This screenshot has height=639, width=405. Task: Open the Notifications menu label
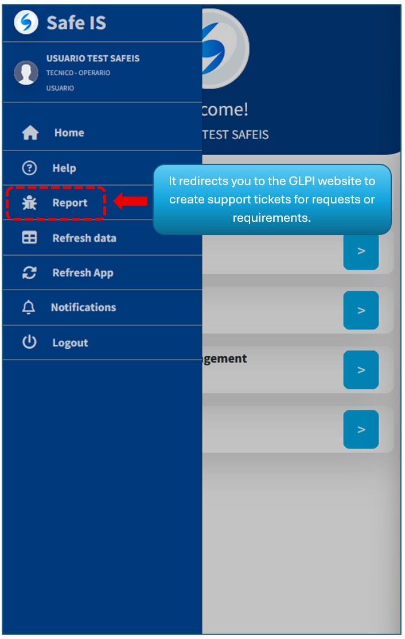(83, 307)
